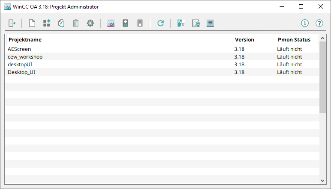Viewport: 331px width, 189px height.
Task: Click the exit/close Project Administrator icon
Action: [12, 23]
